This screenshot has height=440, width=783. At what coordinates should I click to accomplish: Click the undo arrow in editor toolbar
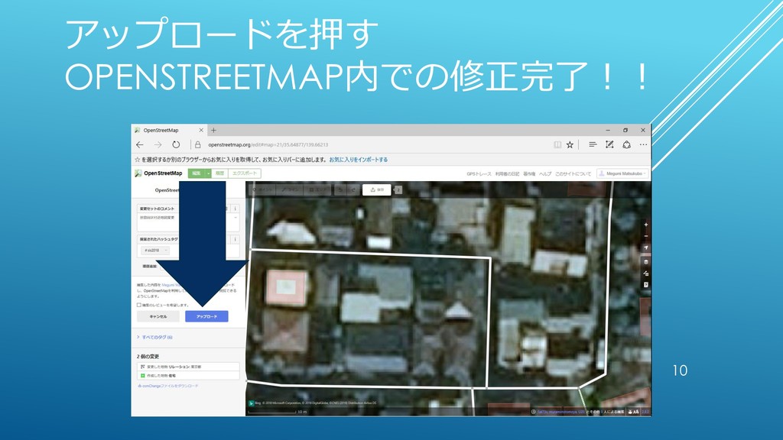(340, 189)
